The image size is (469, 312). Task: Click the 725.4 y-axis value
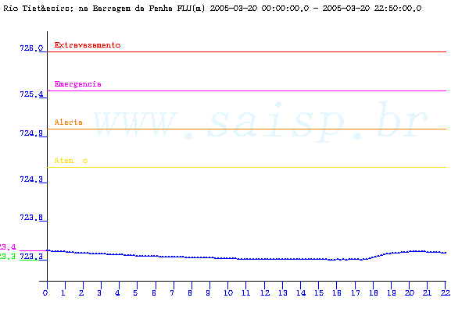(x=31, y=94)
